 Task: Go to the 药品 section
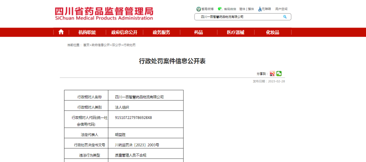198,32
